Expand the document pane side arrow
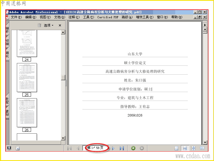Viewport: 214px width, 161px height. 205,25
